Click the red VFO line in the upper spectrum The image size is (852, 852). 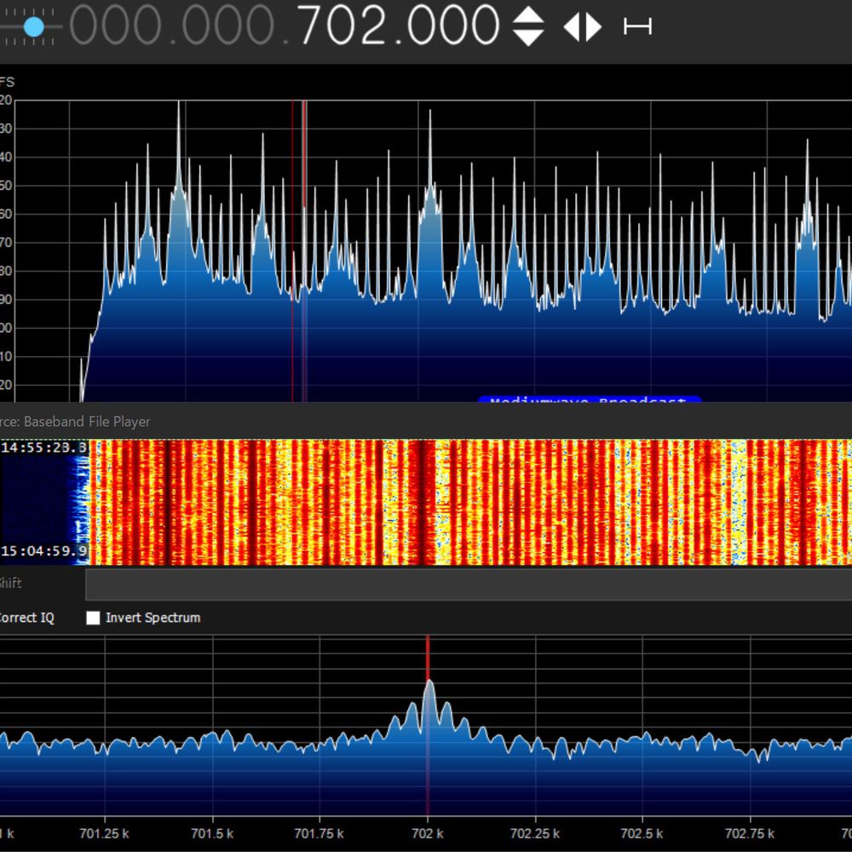coord(304,250)
